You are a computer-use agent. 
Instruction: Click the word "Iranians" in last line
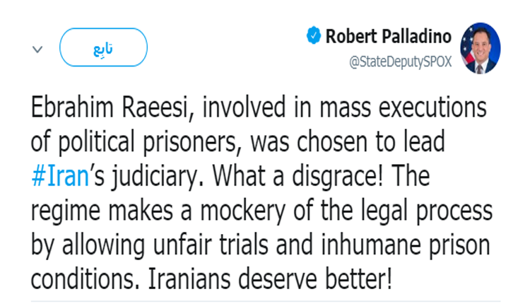[x=189, y=279]
